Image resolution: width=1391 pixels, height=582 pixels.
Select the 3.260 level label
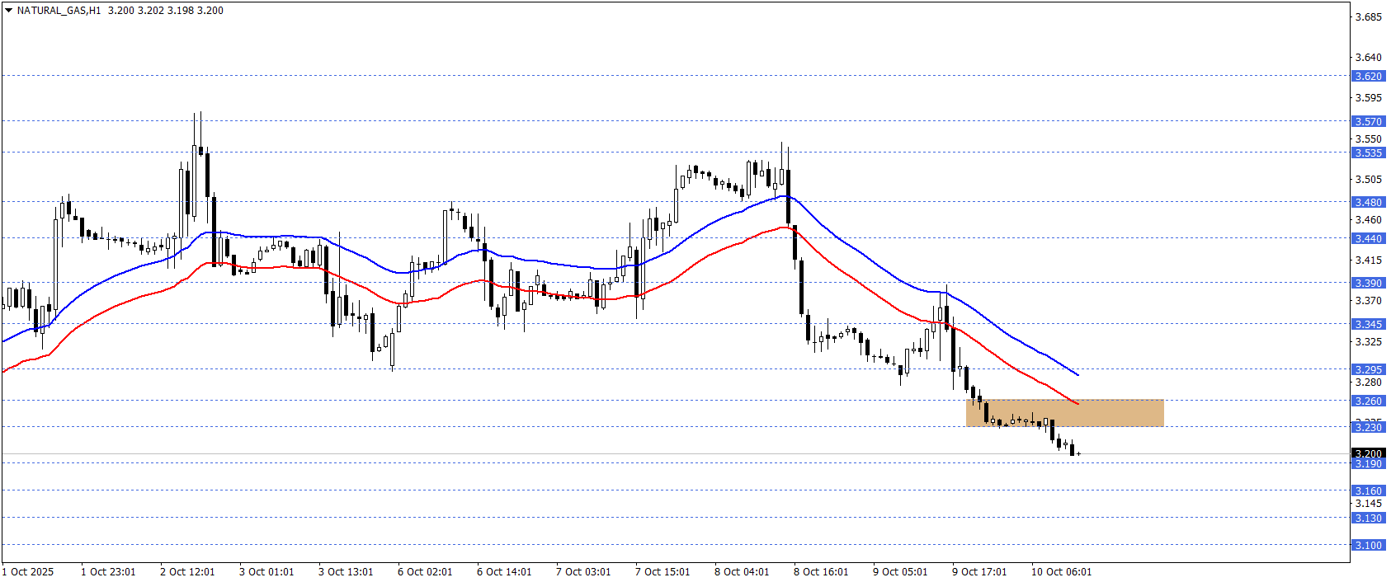(1368, 401)
